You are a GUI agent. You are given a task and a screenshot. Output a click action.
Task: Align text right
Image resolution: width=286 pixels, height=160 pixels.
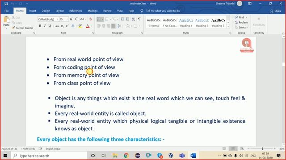tap(108, 26)
